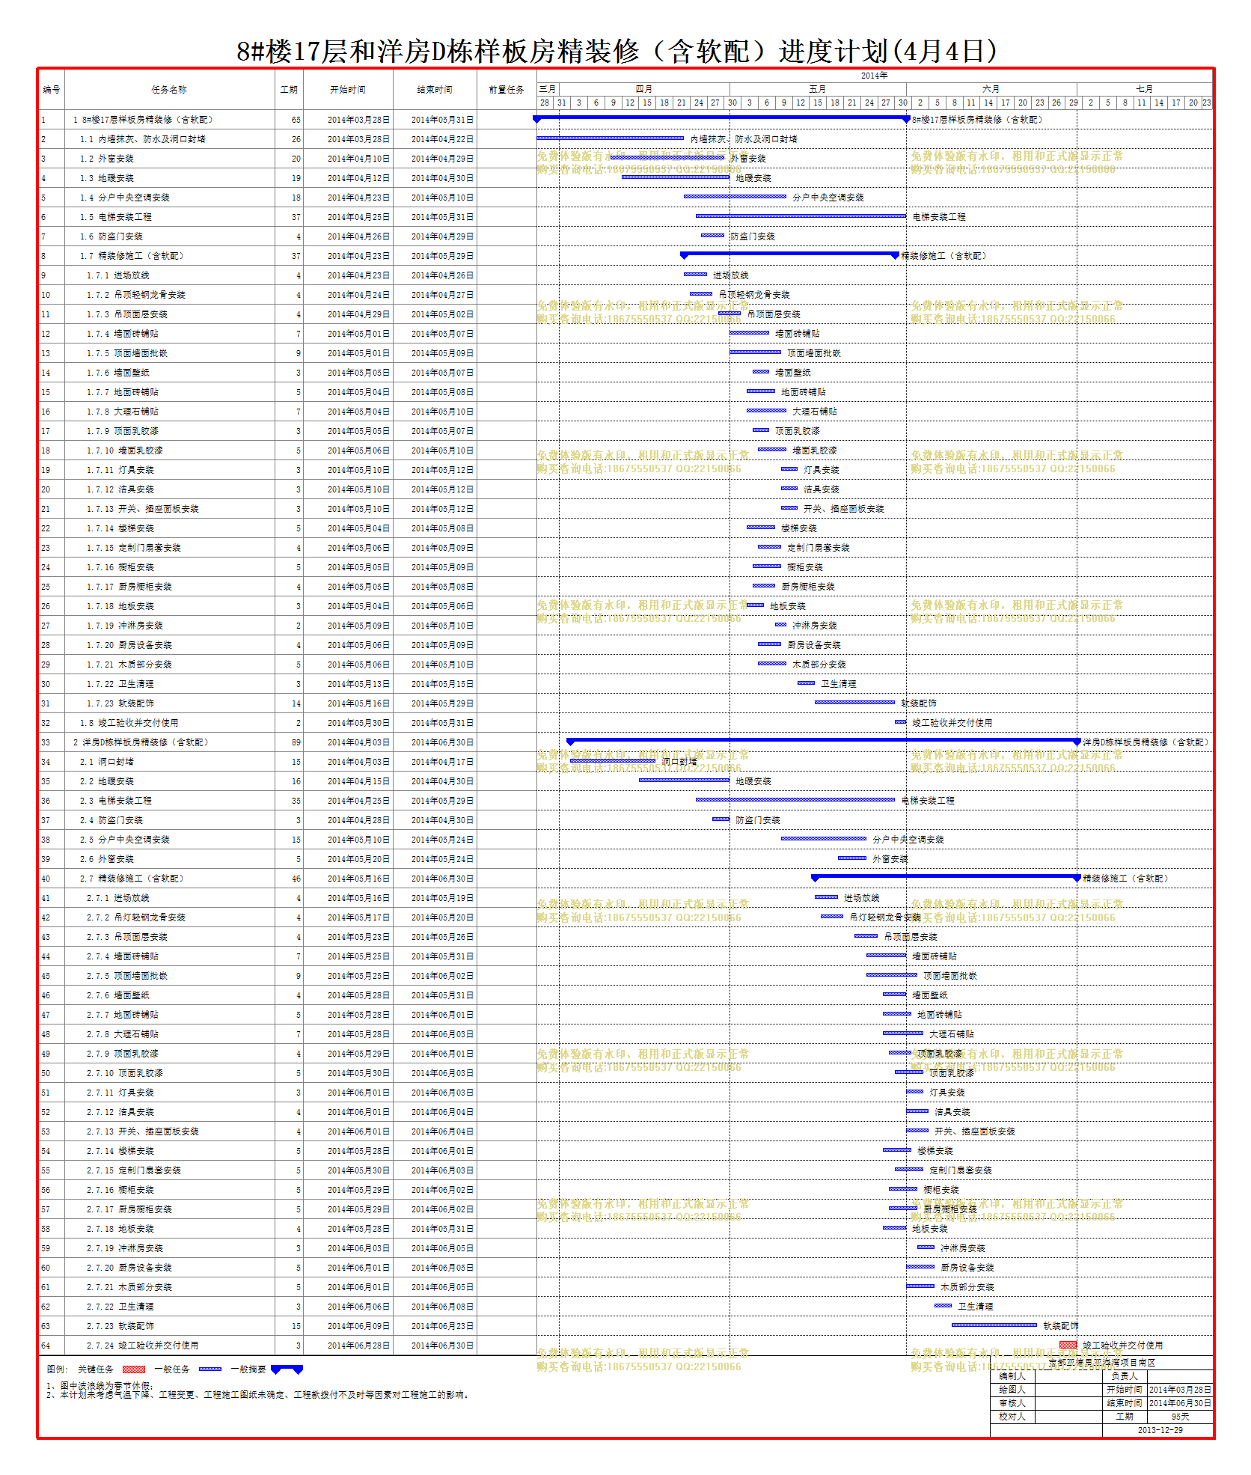Image resolution: width=1251 pixels, height=1475 pixels.
Task: Click the Gantt bar for 1.5 电梯安装工程
Action: pos(801,216)
